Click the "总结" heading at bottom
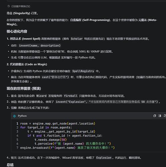The image size is (166, 167). (10, 165)
